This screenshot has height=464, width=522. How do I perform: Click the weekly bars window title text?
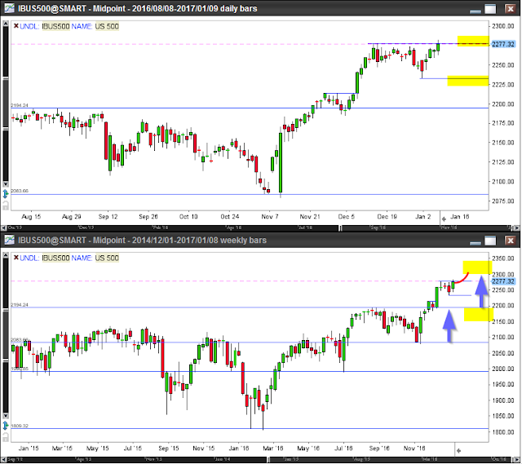click(142, 240)
